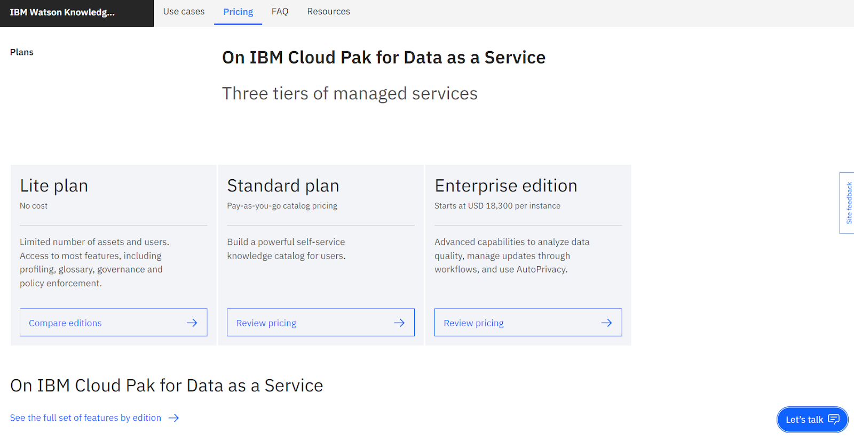
Task: Click the Standard plan card heading
Action: tap(283, 186)
